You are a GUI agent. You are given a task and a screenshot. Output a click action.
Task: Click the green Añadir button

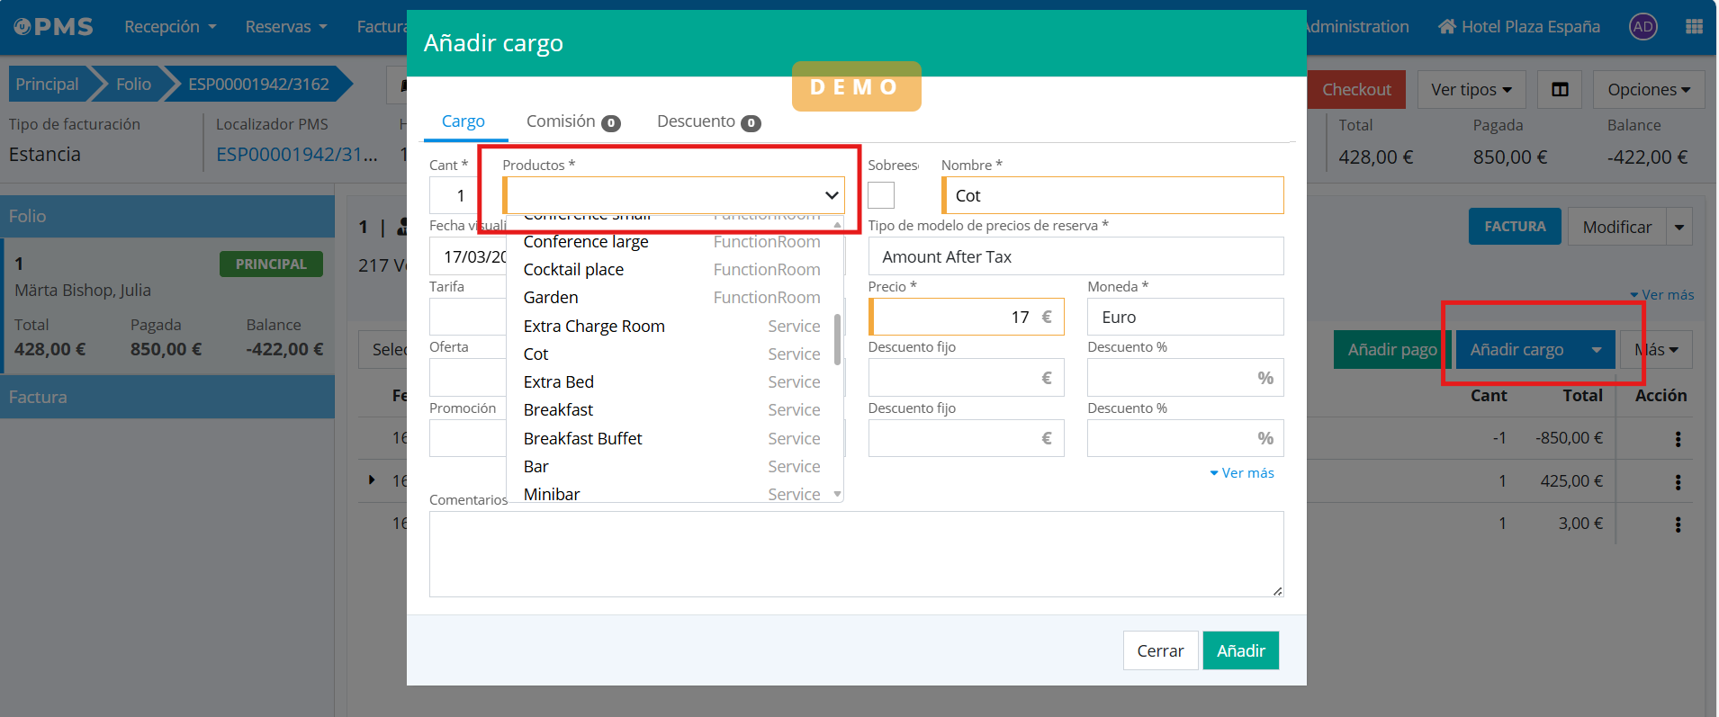pyautogui.click(x=1240, y=650)
